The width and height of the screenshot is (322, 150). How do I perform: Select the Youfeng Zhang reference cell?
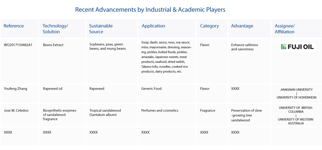16,89
